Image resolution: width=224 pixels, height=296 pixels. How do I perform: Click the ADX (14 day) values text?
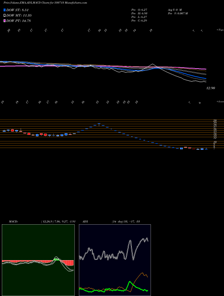125,222
